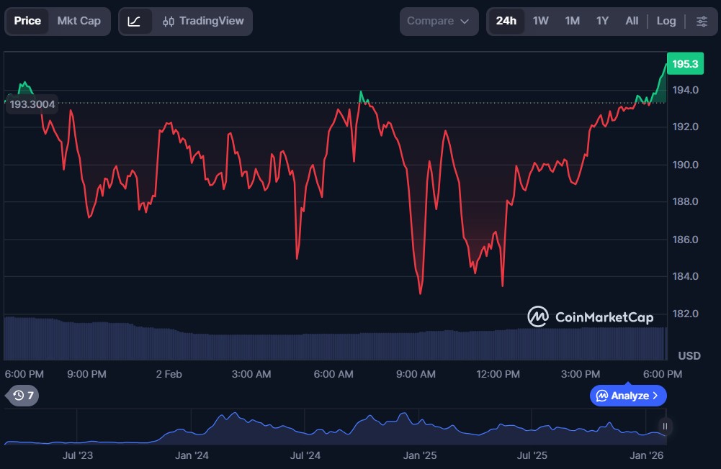Select the 1W time range
The height and width of the screenshot is (469, 721).
[540, 21]
